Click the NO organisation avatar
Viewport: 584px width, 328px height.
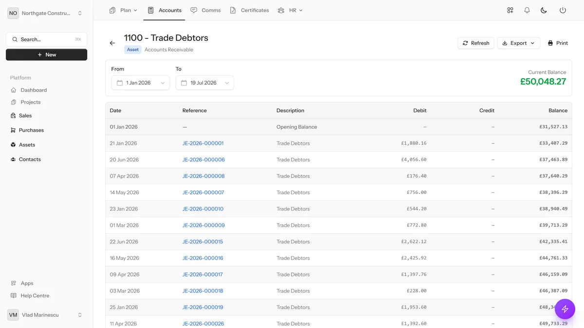click(x=13, y=13)
